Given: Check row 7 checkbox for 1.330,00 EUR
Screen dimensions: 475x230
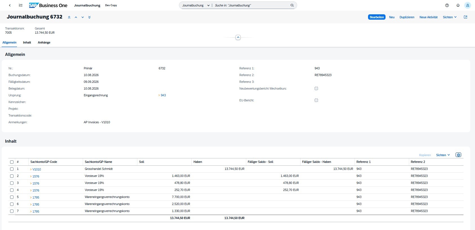Looking at the screenshot, I should pos(12,211).
